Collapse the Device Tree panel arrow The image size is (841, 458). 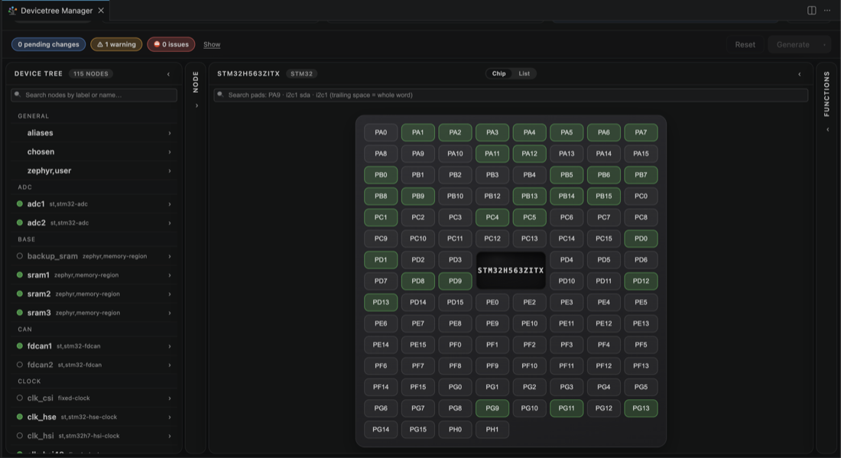click(x=168, y=74)
